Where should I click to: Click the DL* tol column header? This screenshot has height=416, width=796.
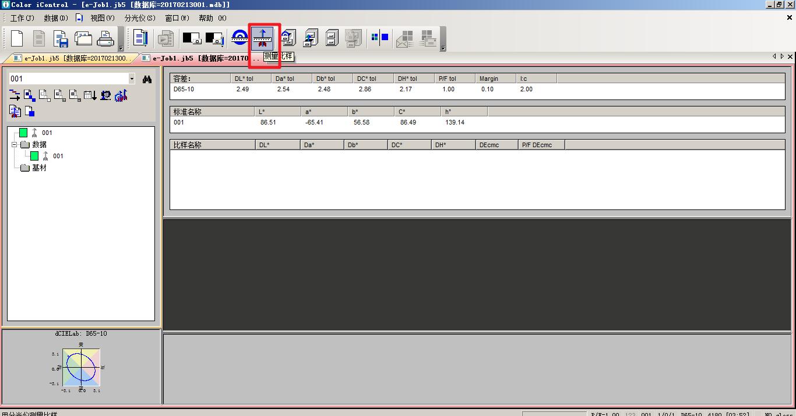pyautogui.click(x=251, y=79)
